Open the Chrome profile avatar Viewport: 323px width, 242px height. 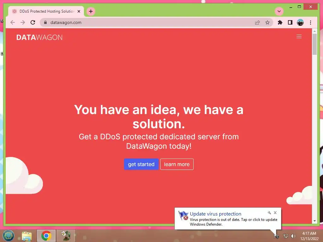pyautogui.click(x=300, y=22)
